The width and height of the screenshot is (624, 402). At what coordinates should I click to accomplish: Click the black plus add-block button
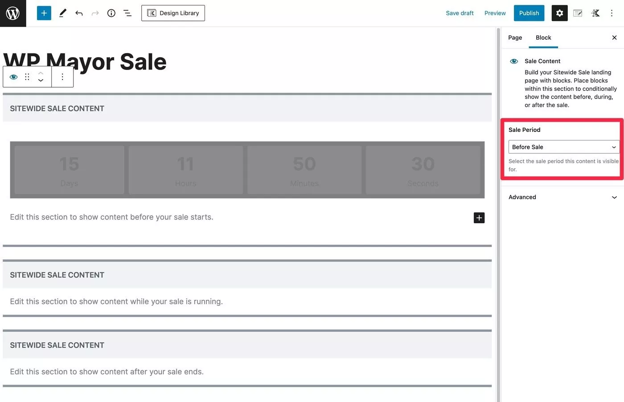point(479,218)
